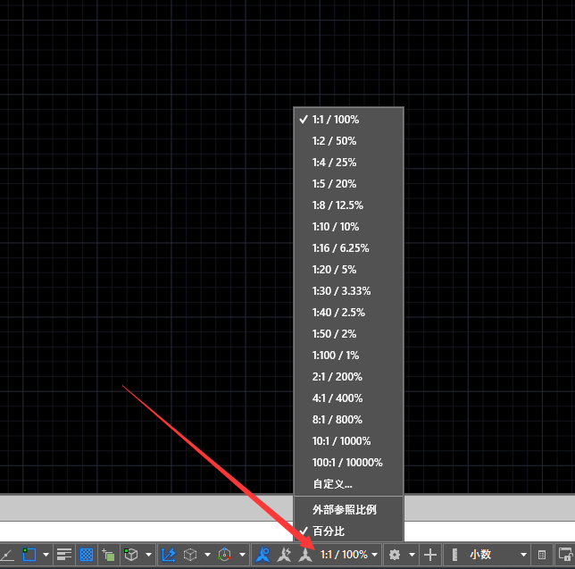
Task: Choose scale 10:1 / 1000%
Action: tap(348, 441)
